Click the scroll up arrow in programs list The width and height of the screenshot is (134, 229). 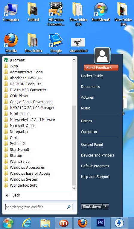point(74,60)
